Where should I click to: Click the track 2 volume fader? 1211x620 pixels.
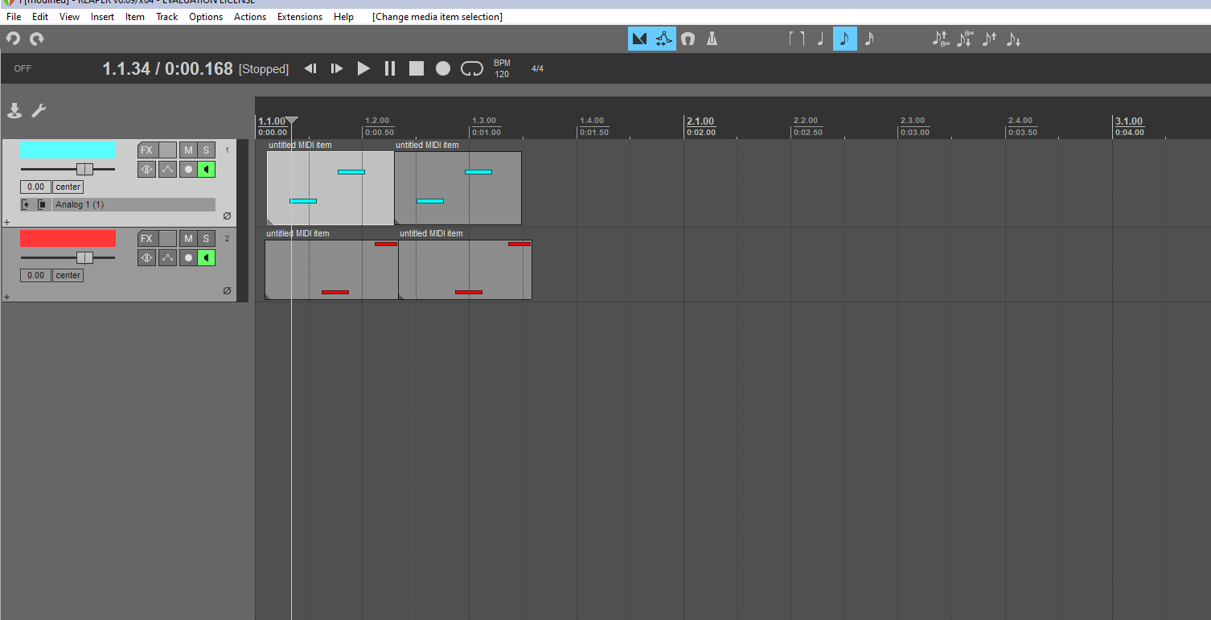84,257
